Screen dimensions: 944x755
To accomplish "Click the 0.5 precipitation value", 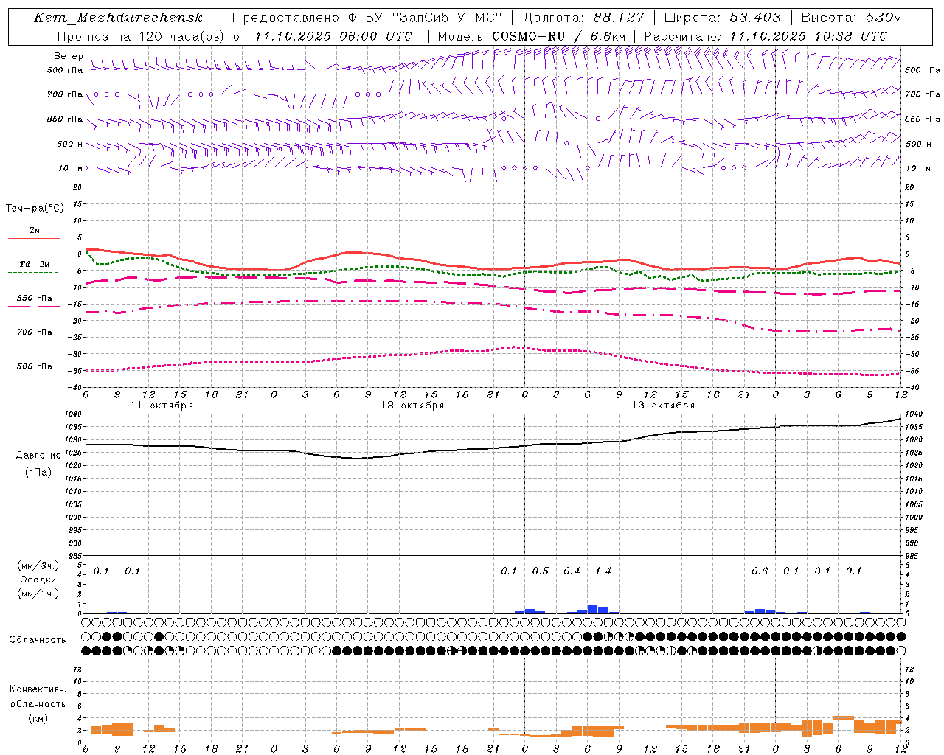I will (x=541, y=571).
